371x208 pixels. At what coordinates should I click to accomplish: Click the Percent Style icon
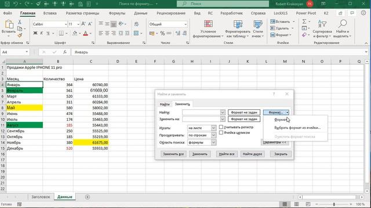(x=162, y=34)
